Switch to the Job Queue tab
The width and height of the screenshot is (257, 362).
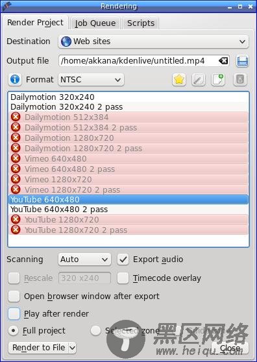(95, 23)
